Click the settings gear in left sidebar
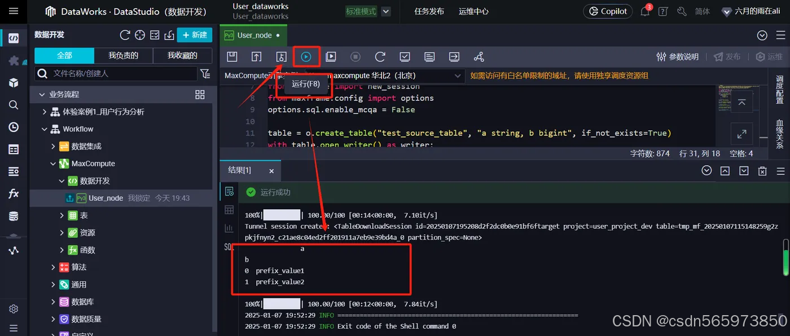790x336 pixels. click(14, 309)
